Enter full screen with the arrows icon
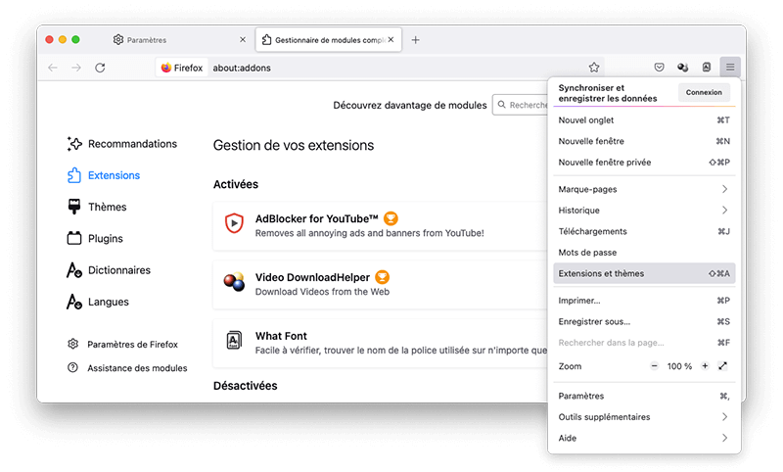 point(722,365)
